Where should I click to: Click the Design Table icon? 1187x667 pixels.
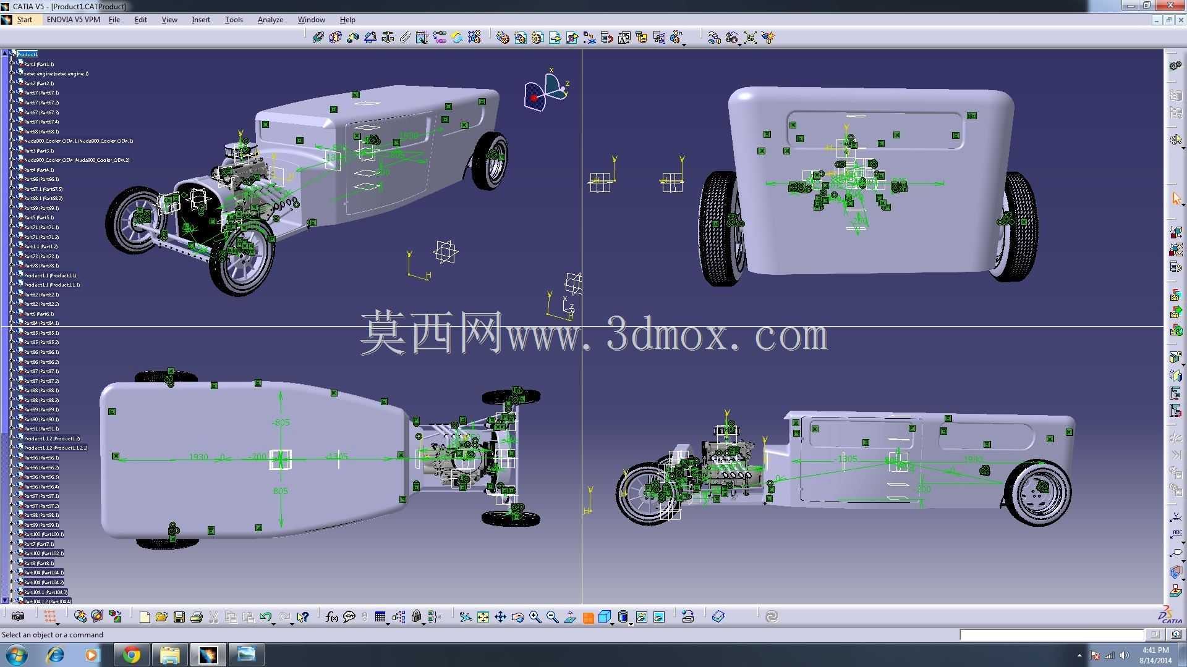pyautogui.click(x=380, y=616)
